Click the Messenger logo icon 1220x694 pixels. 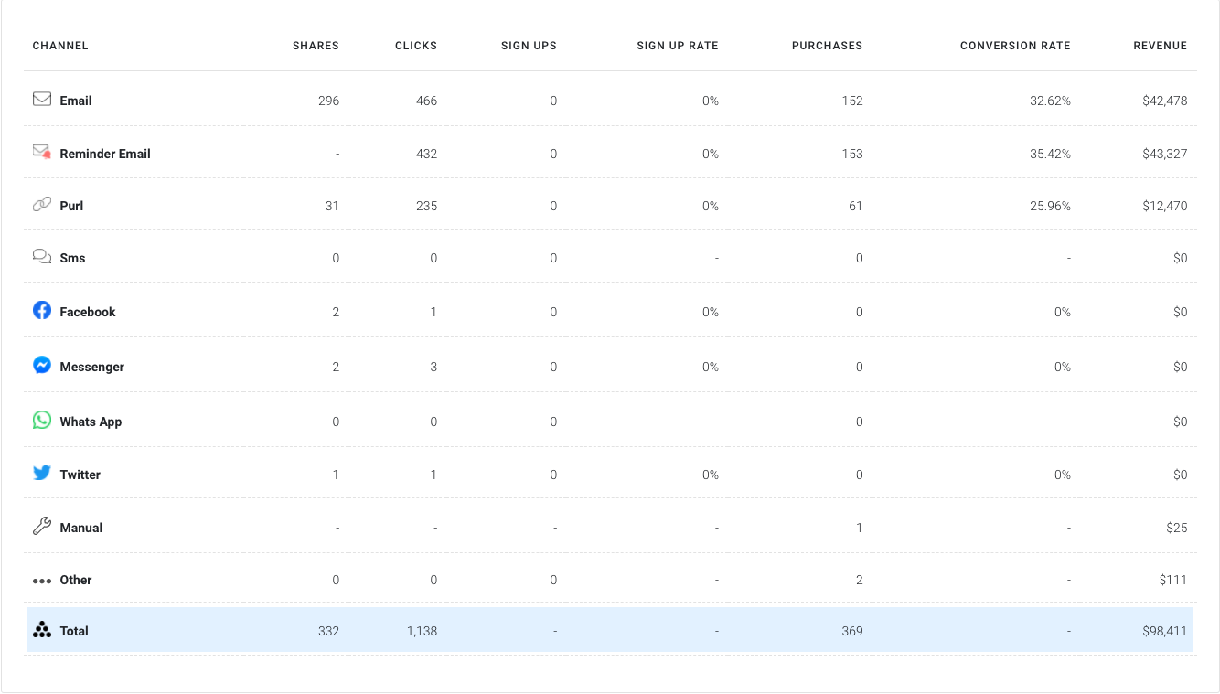pos(42,366)
